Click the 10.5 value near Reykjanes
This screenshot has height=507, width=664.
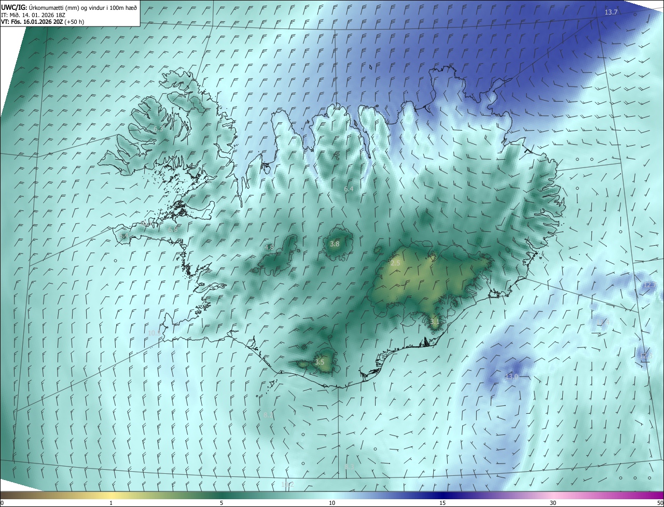154,333
